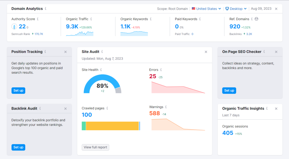Open the United States country dropdown
The height and width of the screenshot is (159, 289).
[206, 9]
